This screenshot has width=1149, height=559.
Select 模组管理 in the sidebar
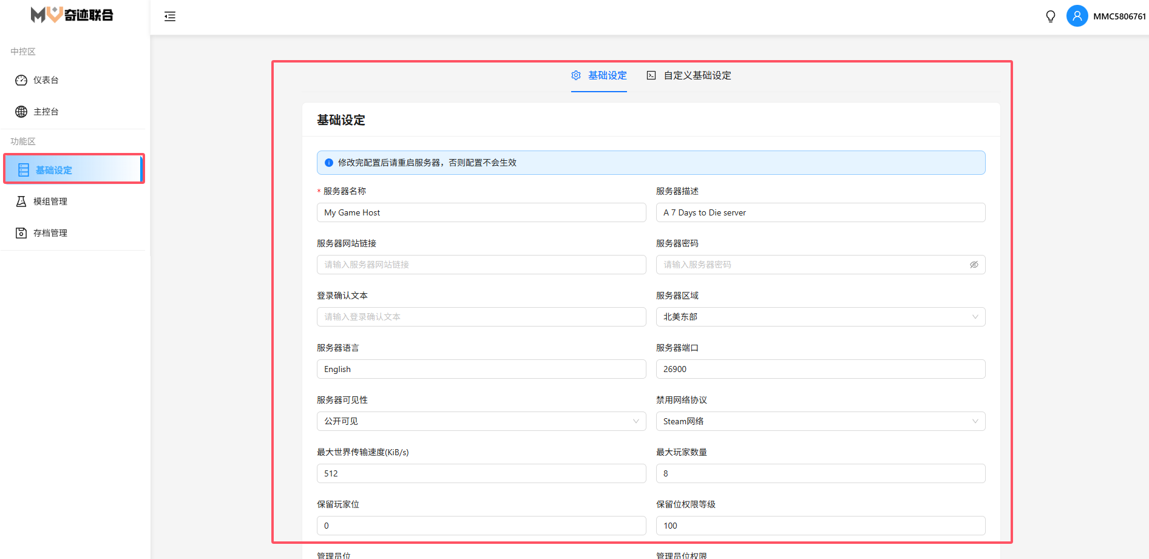(50, 202)
